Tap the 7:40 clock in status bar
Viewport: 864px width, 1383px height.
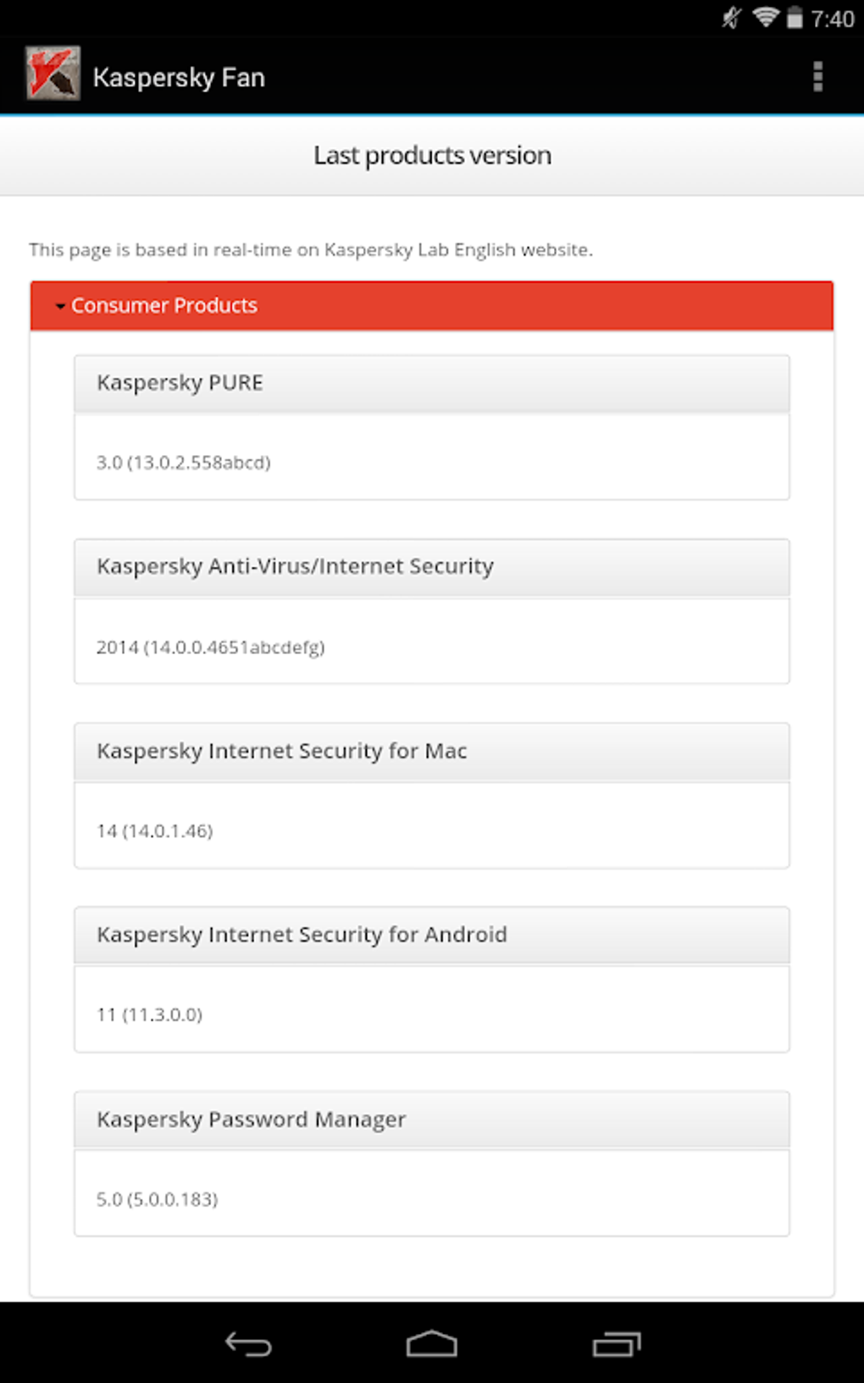[833, 19]
